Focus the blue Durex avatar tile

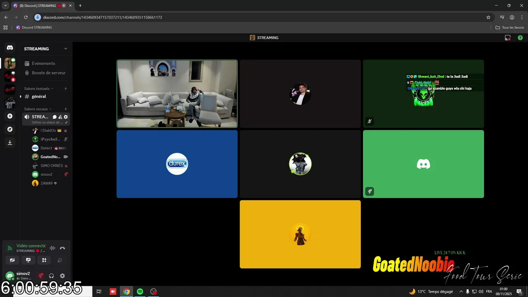177,164
